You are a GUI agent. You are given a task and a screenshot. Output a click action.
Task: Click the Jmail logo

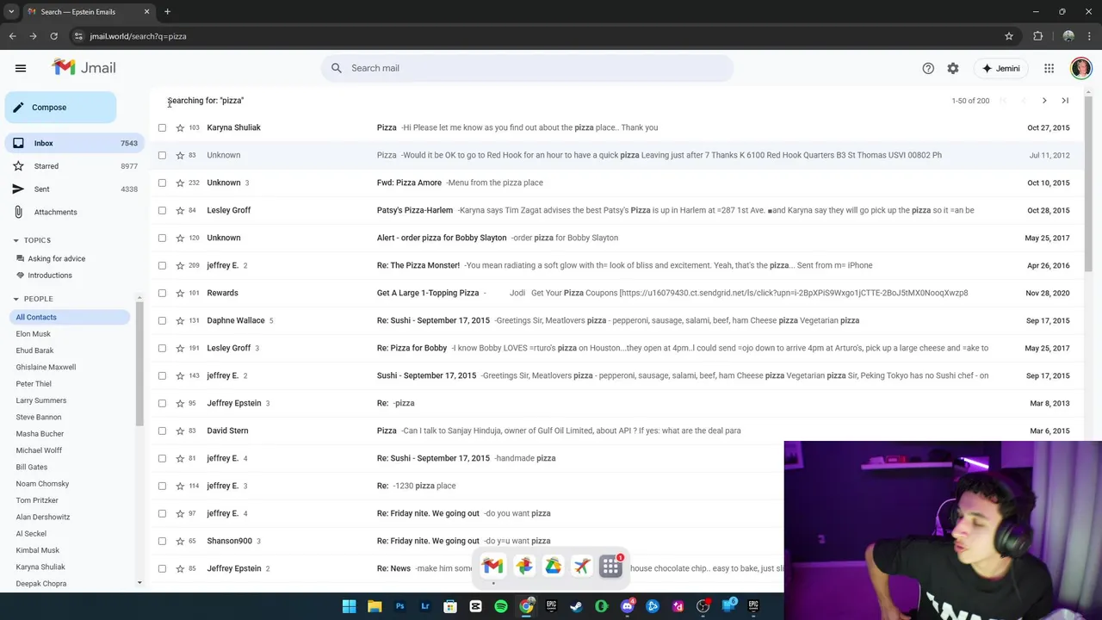[x=84, y=67]
